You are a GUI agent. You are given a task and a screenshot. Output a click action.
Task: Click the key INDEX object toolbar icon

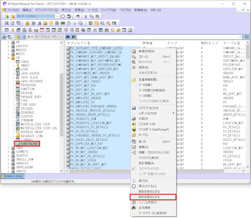click(13, 30)
